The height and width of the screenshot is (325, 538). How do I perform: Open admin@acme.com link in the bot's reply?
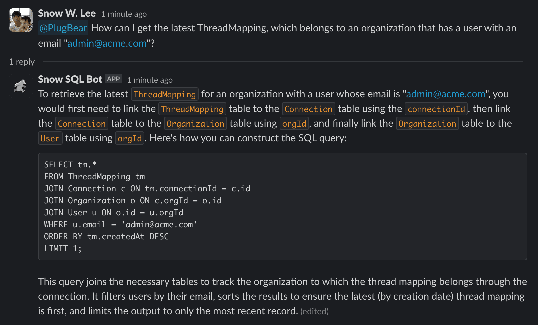click(x=446, y=94)
